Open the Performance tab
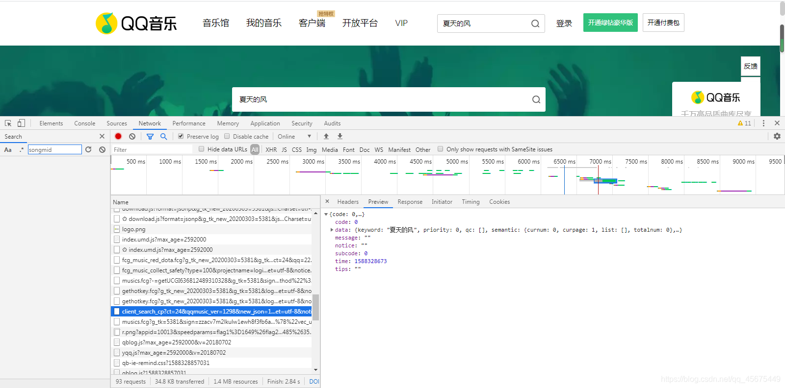Screen dimensions: 785x388 tap(189, 123)
